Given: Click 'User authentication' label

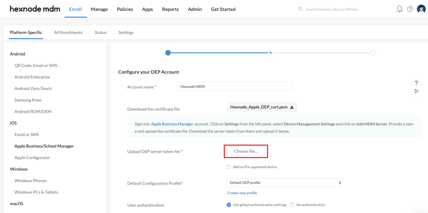Looking at the screenshot, I should click(146, 205).
